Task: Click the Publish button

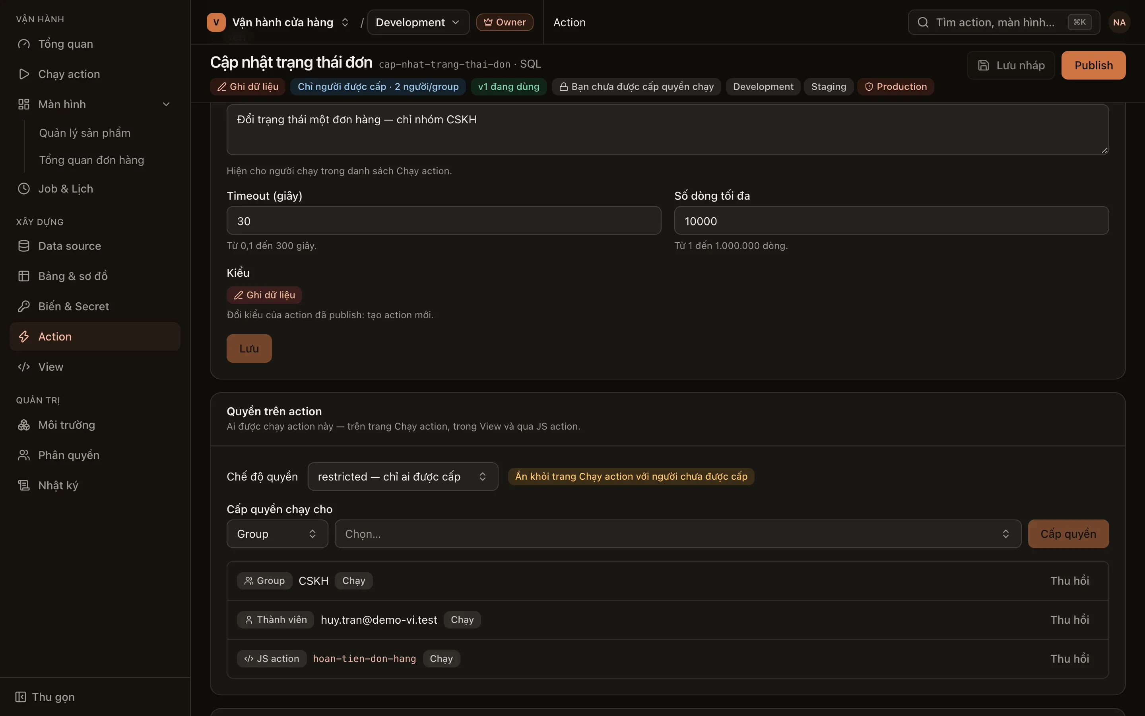Action: coord(1093,65)
